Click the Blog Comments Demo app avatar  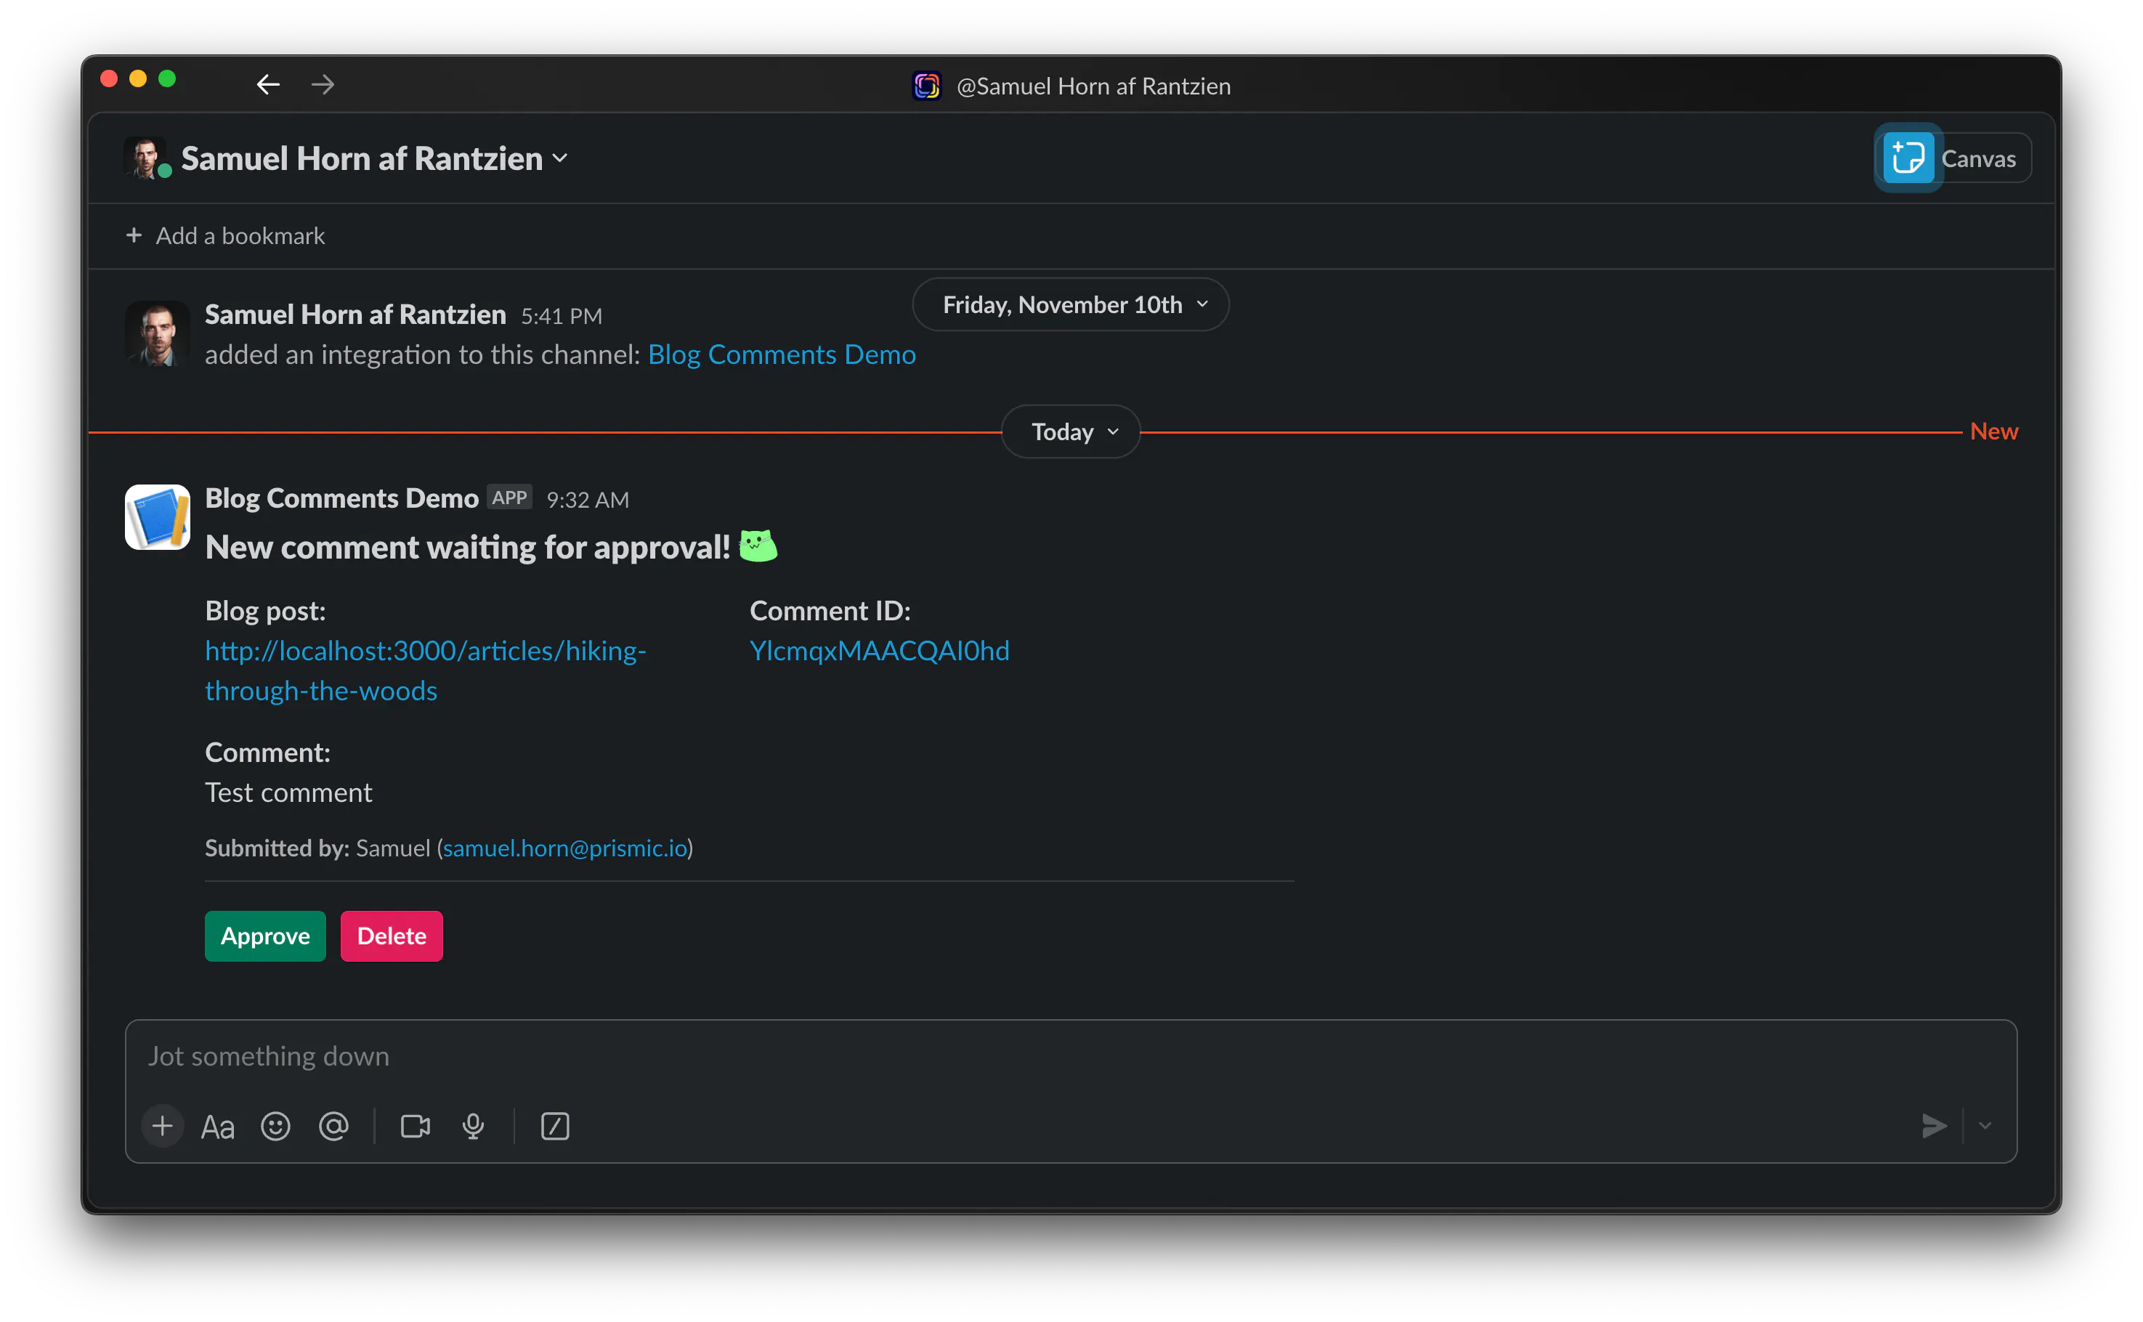[158, 516]
